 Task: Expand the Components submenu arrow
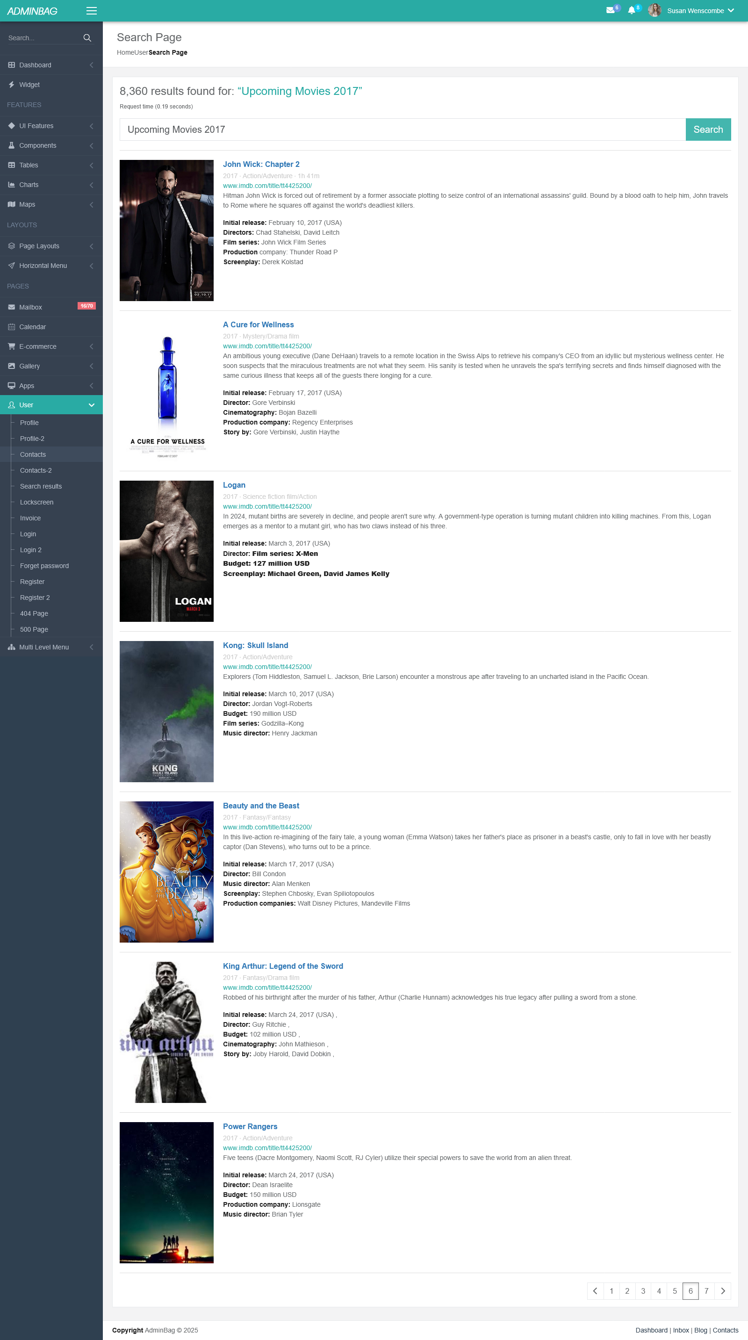coord(92,146)
